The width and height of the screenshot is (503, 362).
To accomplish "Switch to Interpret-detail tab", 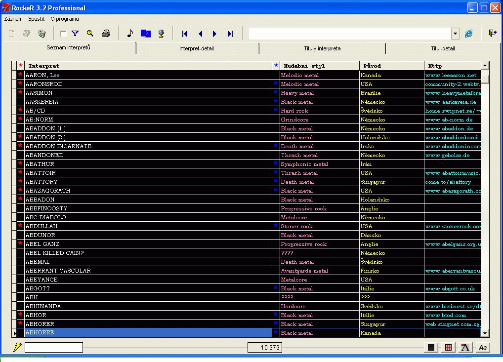I will coord(196,48).
